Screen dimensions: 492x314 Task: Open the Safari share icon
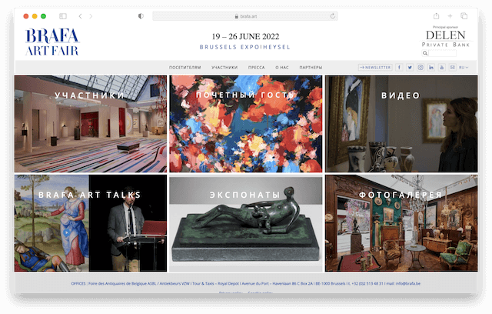436,15
